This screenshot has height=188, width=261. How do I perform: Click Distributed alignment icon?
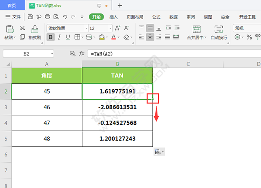pos(176,37)
